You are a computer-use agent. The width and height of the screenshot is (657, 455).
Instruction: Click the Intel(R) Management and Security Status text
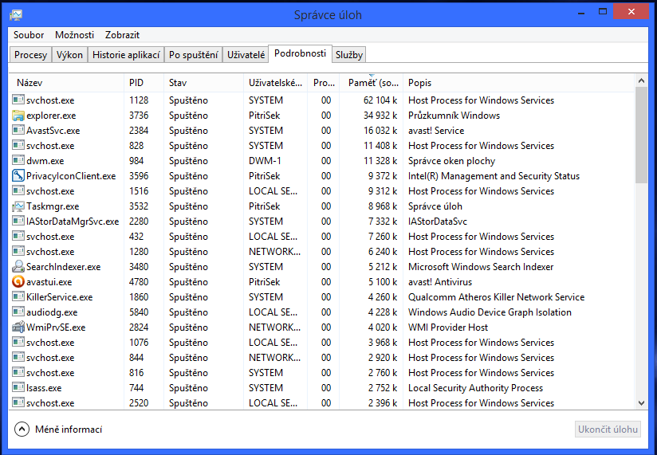click(494, 176)
